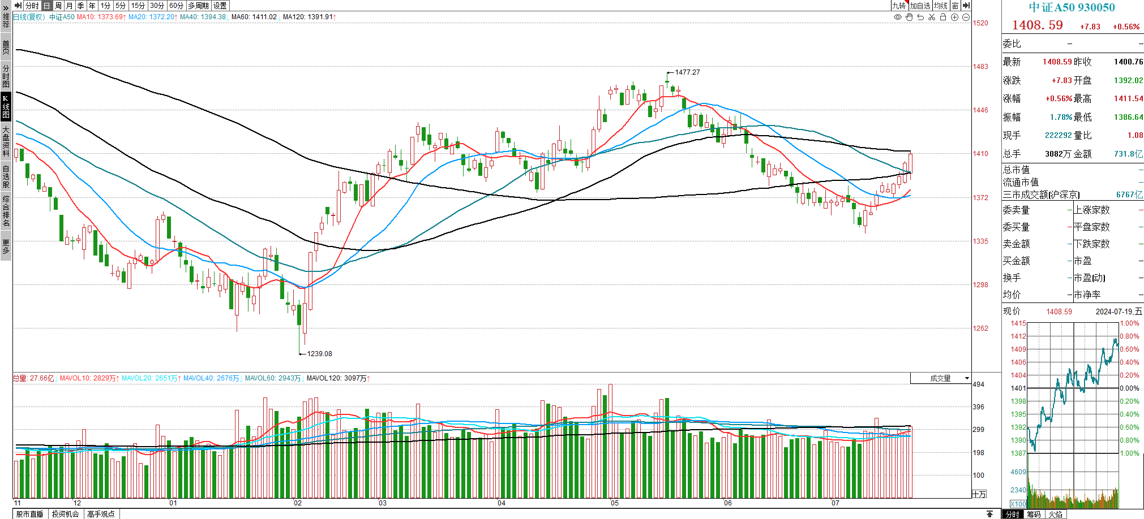Switch to 5分 minute chart
Viewport: 1144px width, 519px height.
pyautogui.click(x=121, y=6)
